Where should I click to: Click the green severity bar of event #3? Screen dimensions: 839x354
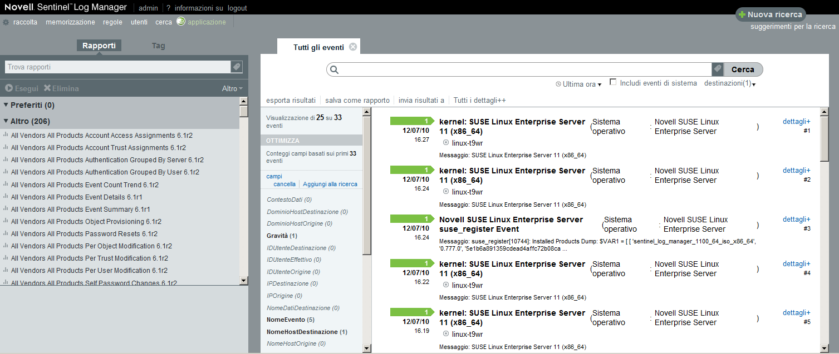click(x=413, y=219)
